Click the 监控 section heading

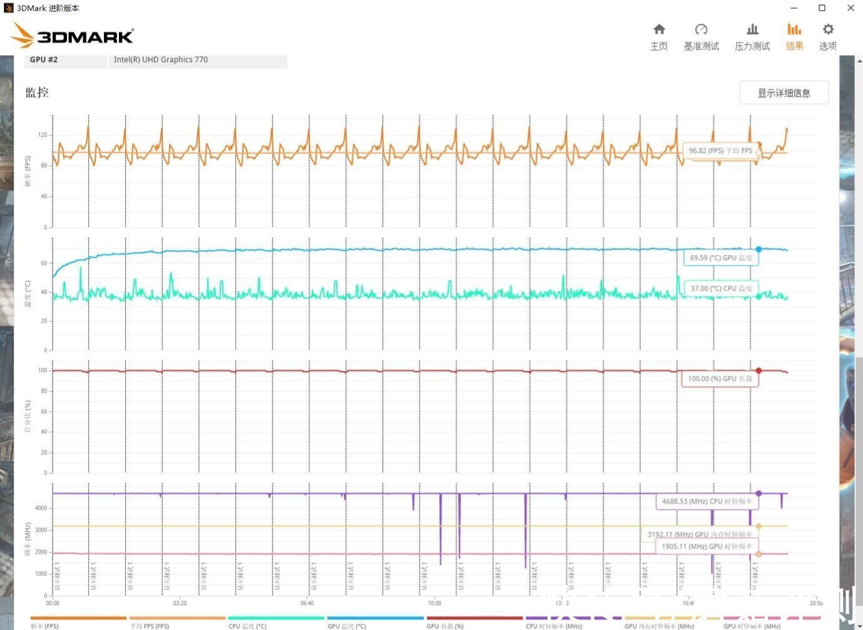(x=37, y=92)
